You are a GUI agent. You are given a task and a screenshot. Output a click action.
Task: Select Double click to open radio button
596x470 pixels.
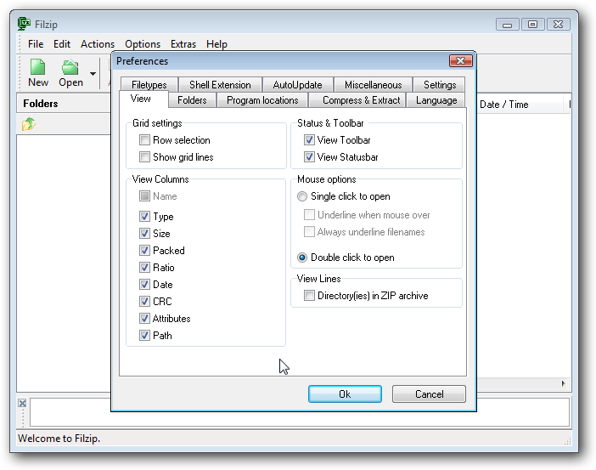tap(302, 258)
